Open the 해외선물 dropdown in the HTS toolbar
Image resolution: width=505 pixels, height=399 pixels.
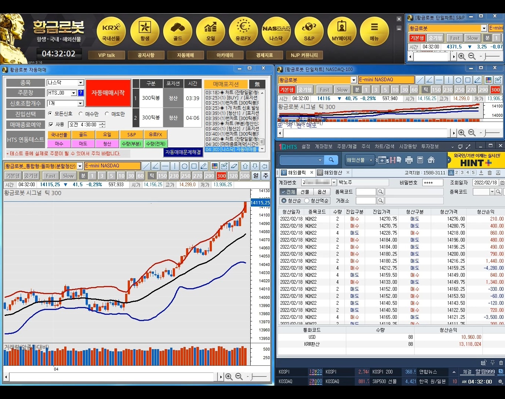pos(371,160)
